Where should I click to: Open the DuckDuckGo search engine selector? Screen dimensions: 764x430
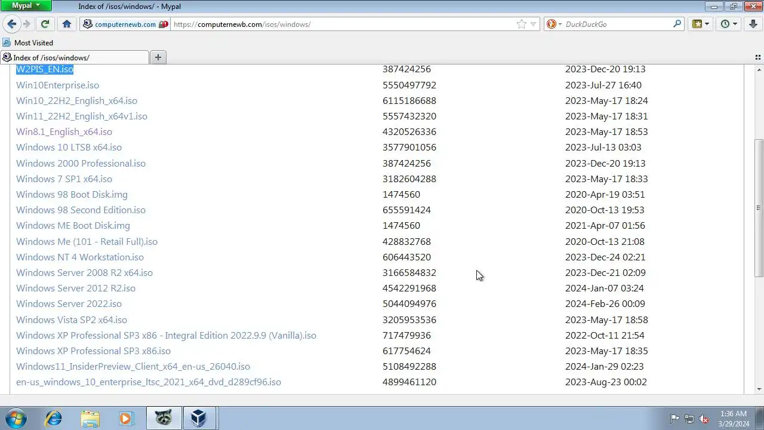tap(554, 24)
